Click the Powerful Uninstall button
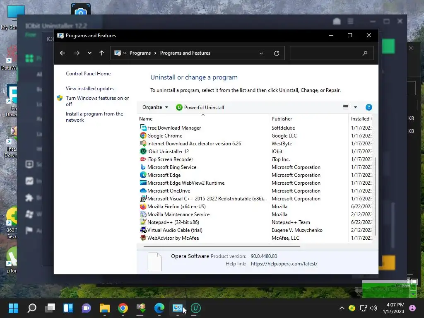Screen dimensions: 424x318 [x=200, y=107]
